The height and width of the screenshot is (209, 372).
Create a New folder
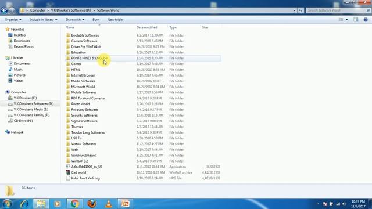click(115, 20)
